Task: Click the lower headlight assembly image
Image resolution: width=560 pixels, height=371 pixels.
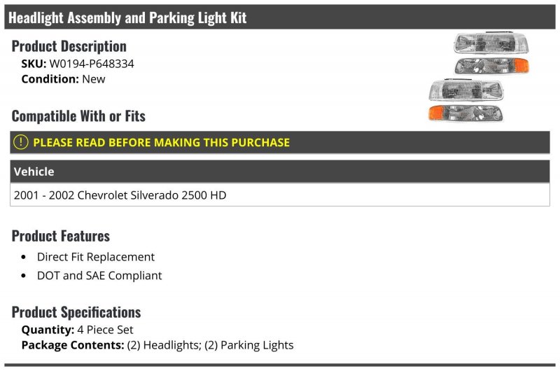Action: pos(466,90)
